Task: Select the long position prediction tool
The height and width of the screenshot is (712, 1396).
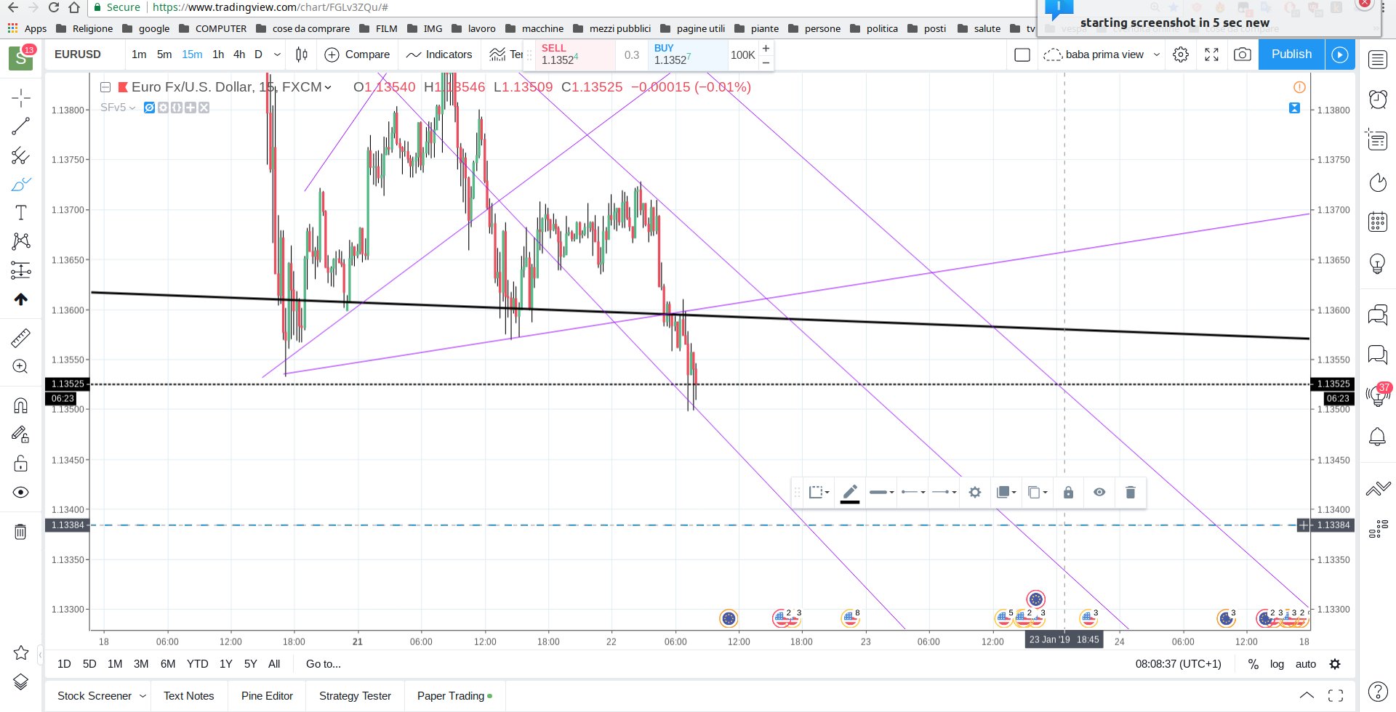Action: coord(21,270)
